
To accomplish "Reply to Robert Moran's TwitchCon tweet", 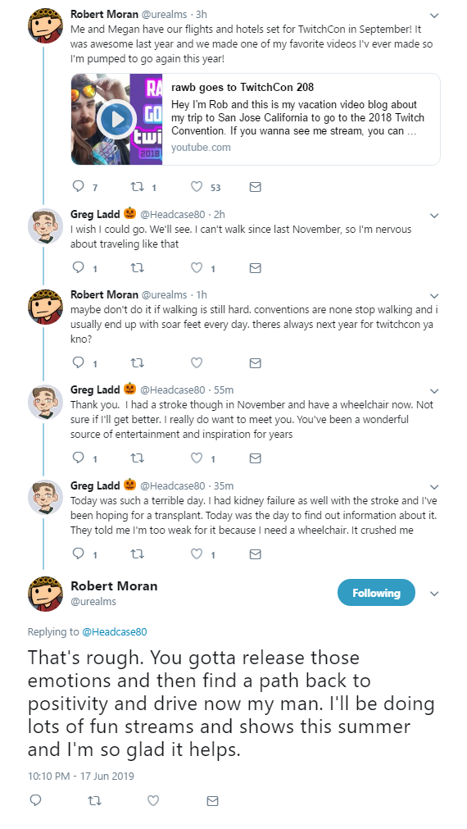I will [x=78, y=187].
